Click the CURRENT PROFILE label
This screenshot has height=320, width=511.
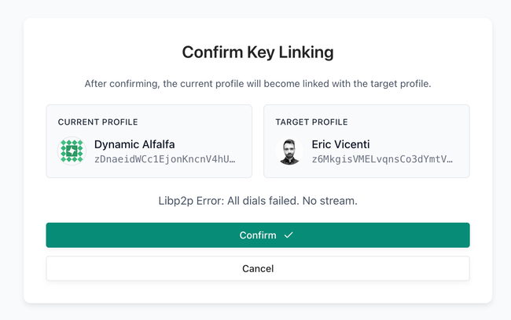[x=98, y=122]
